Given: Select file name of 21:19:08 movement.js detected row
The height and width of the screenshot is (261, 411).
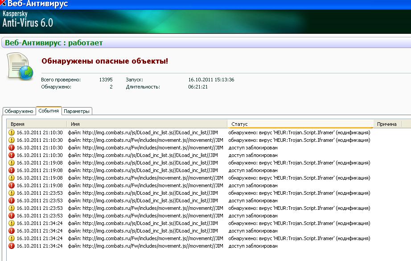Looking at the screenshot, I should point(145,178).
